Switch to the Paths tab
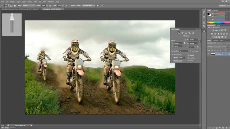 (x=221, y=40)
